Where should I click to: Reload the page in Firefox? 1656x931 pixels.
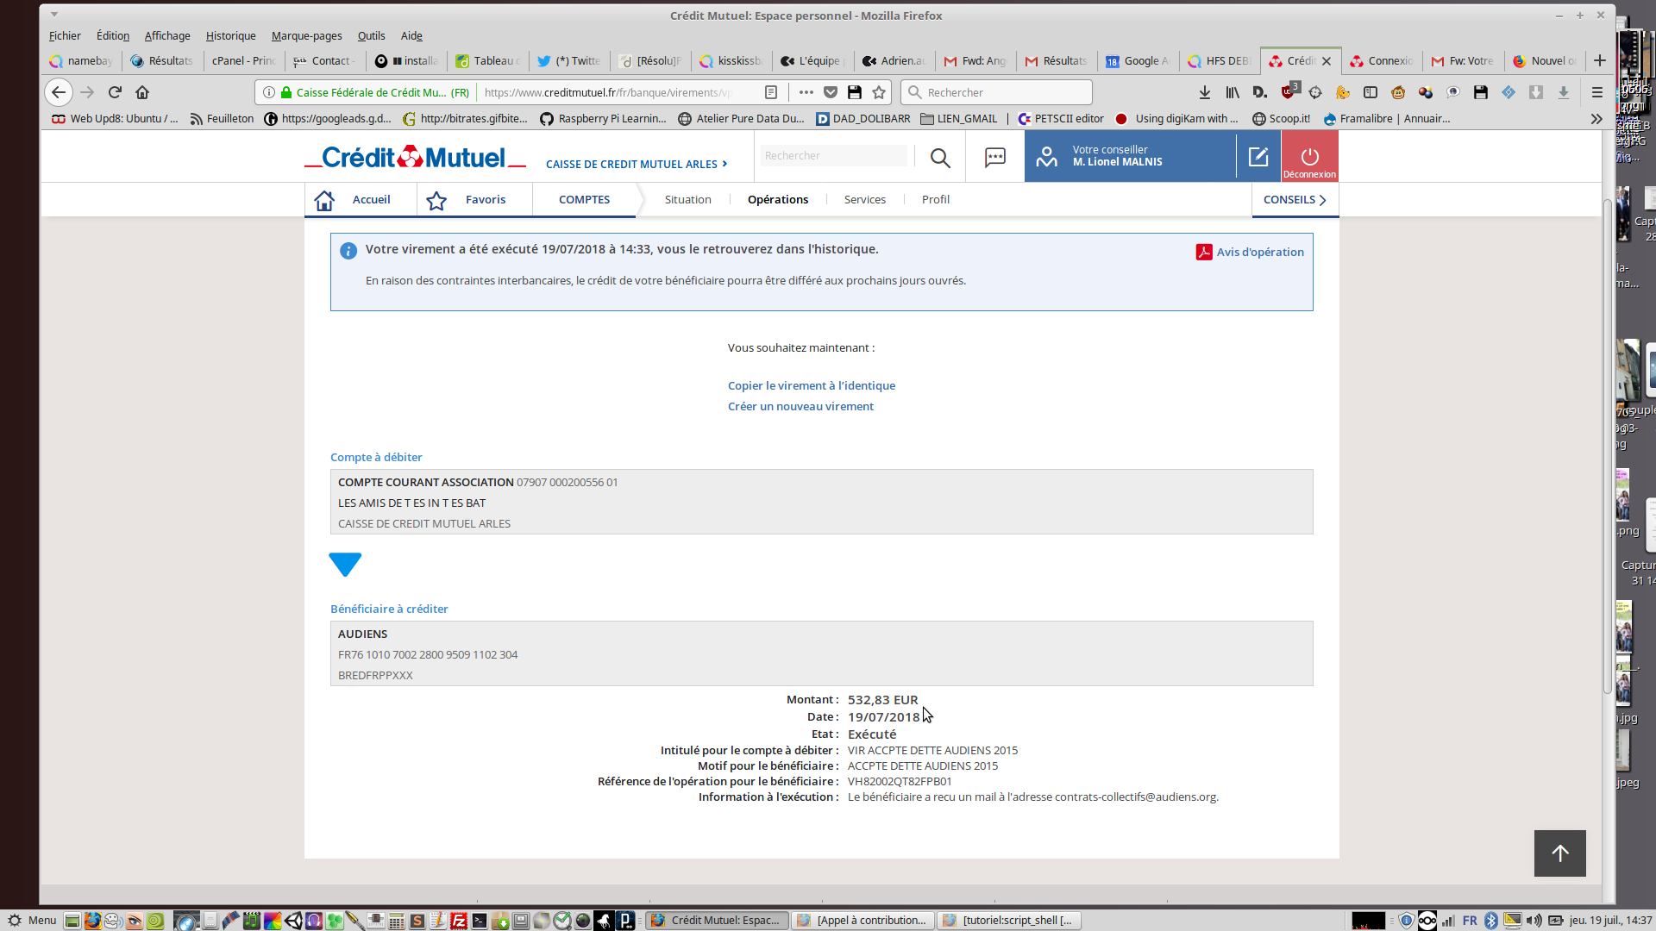coord(115,92)
